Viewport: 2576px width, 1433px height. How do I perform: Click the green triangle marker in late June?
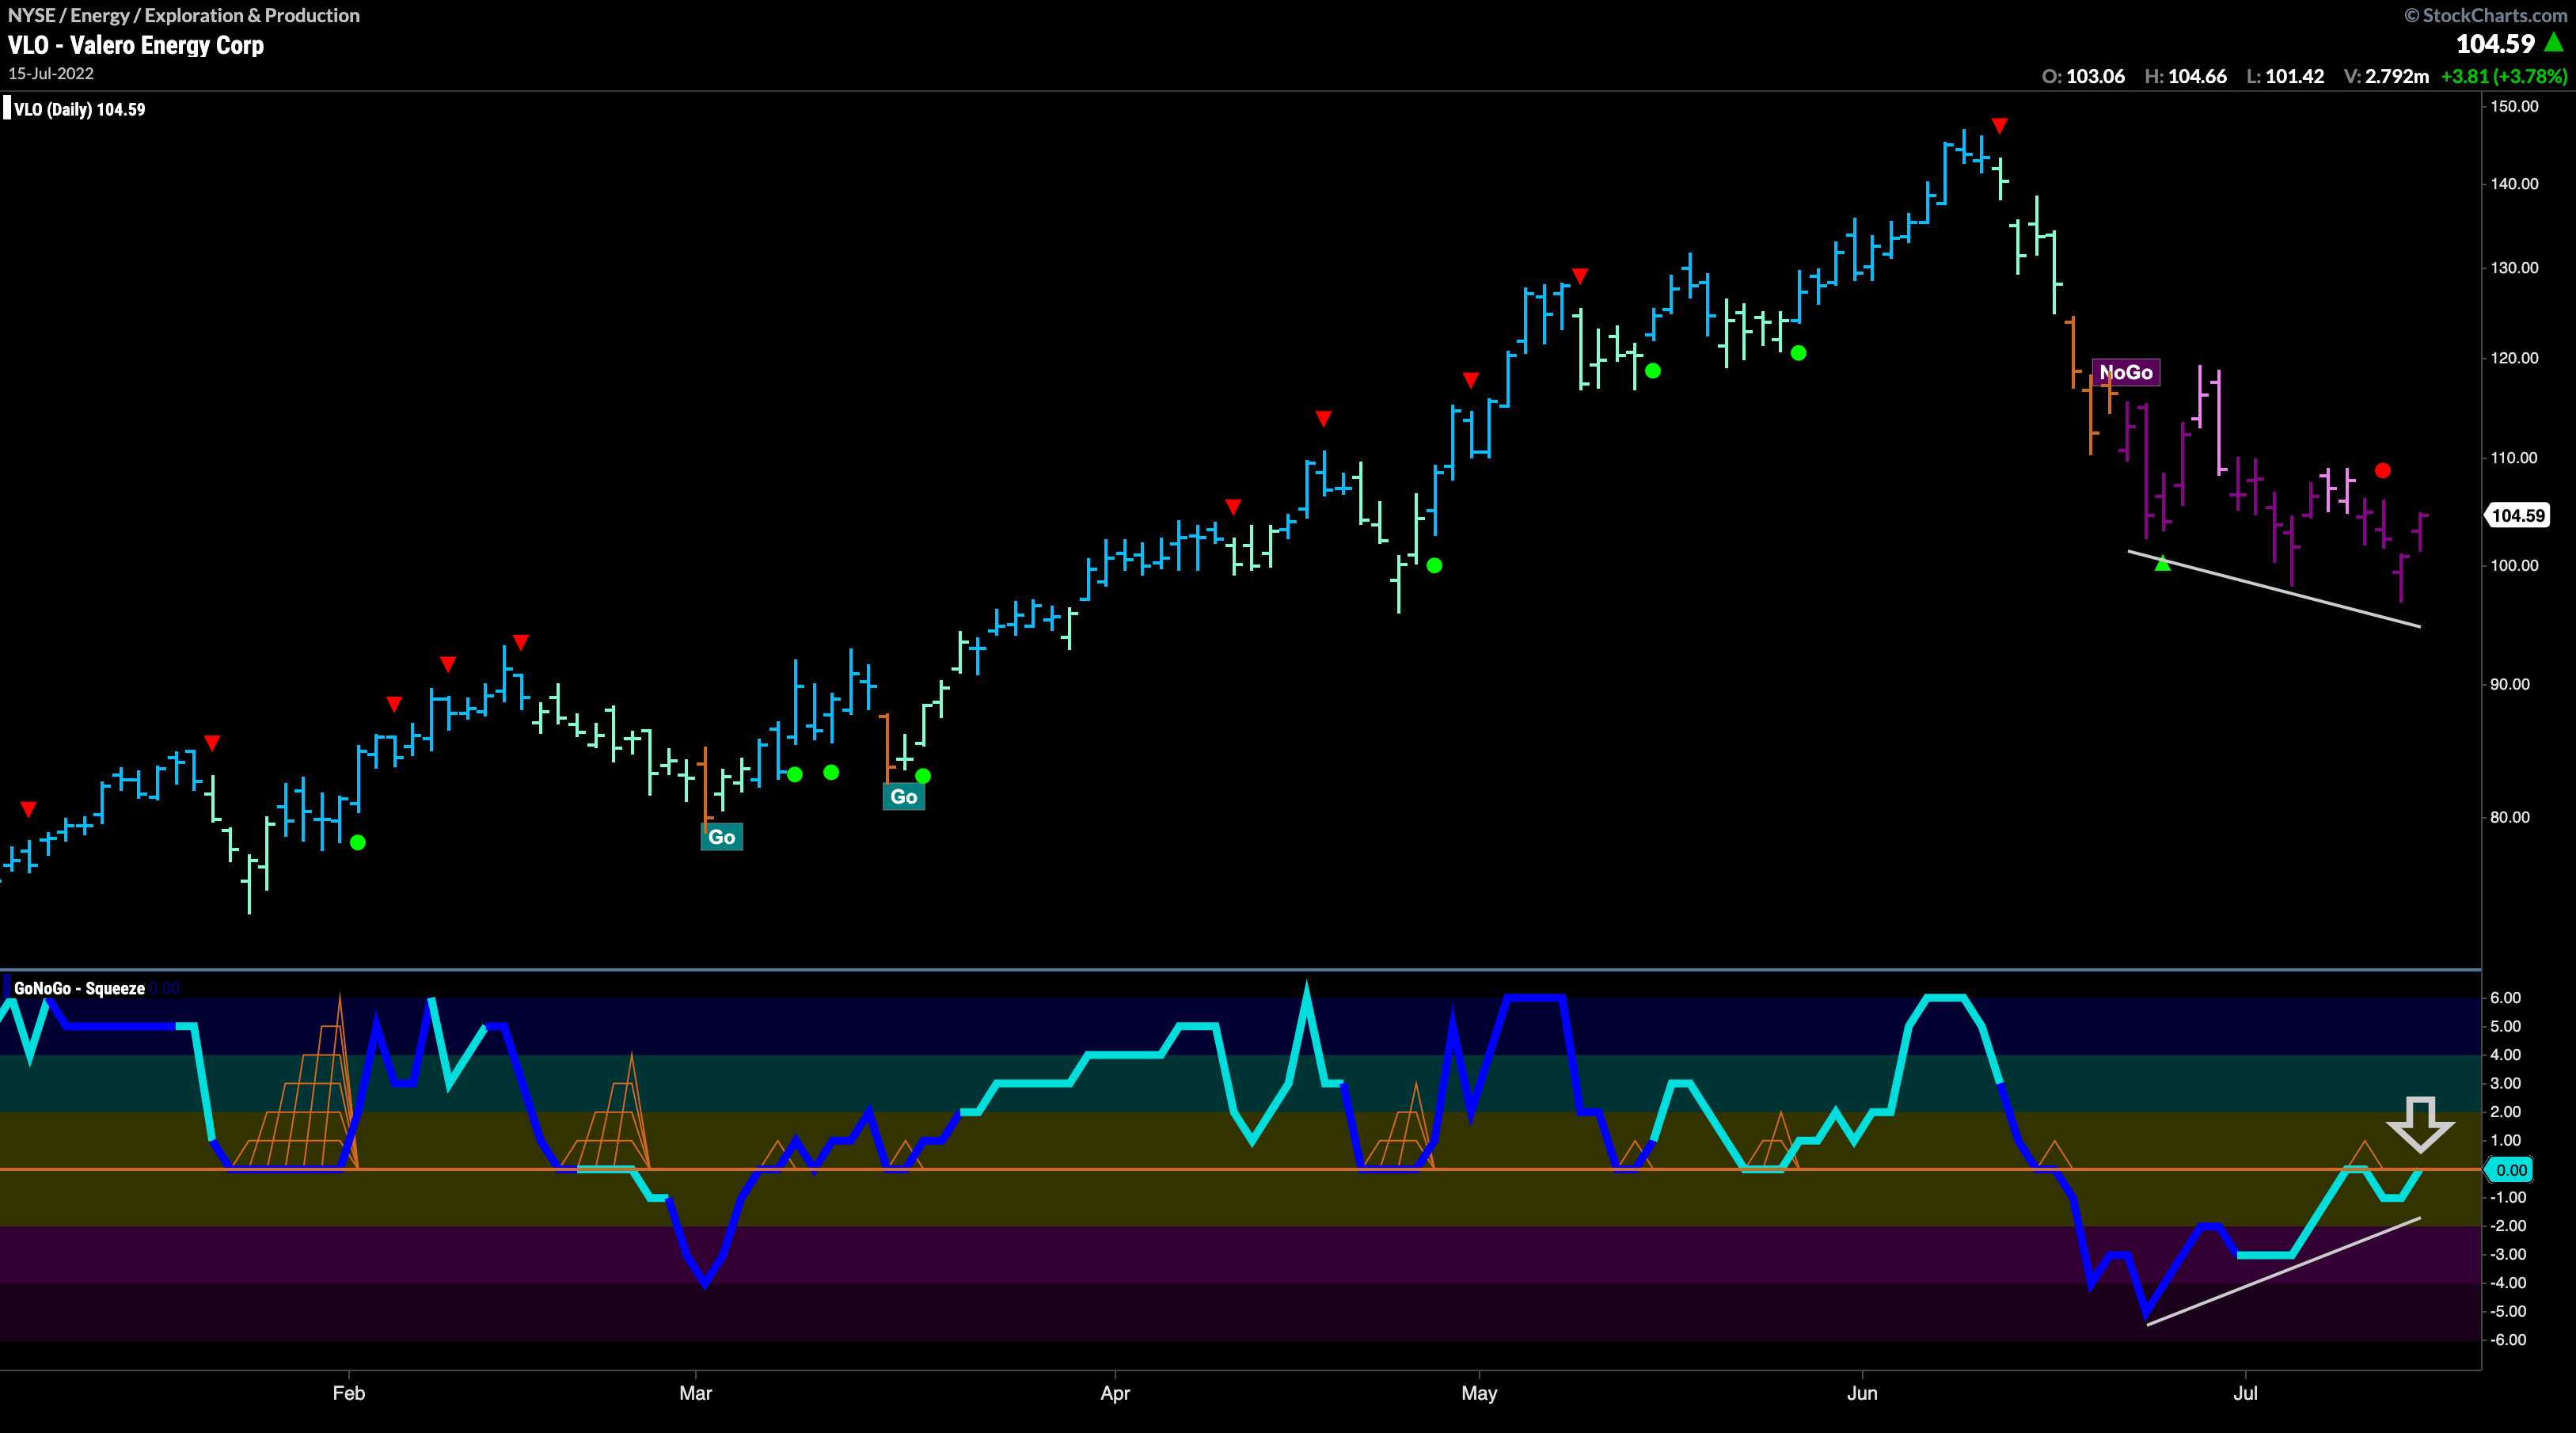2163,564
